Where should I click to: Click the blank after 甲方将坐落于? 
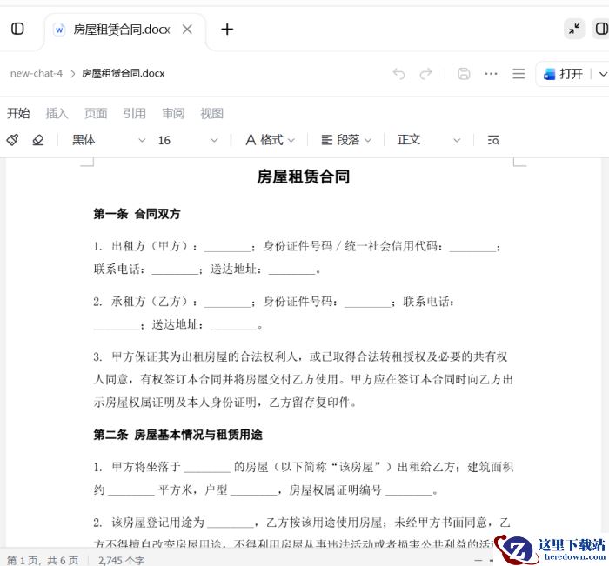coord(207,468)
